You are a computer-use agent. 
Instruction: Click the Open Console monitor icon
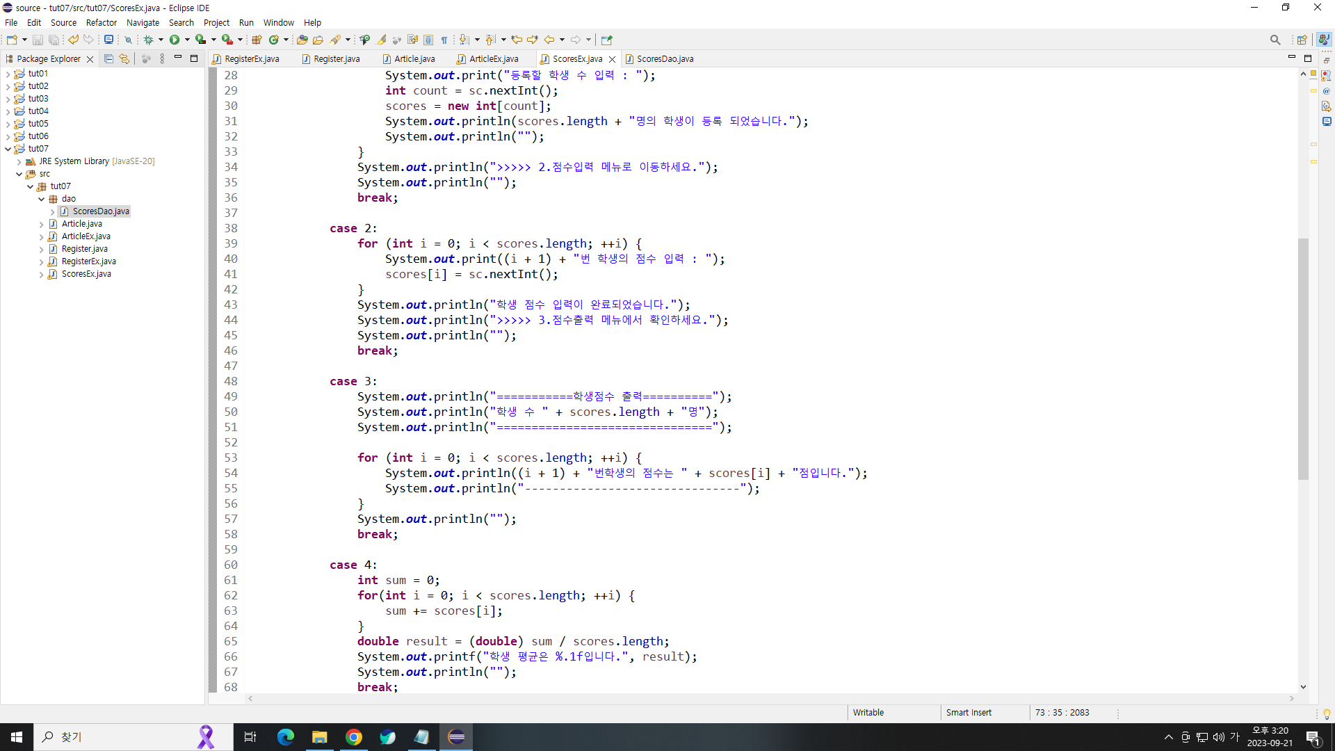[108, 40]
